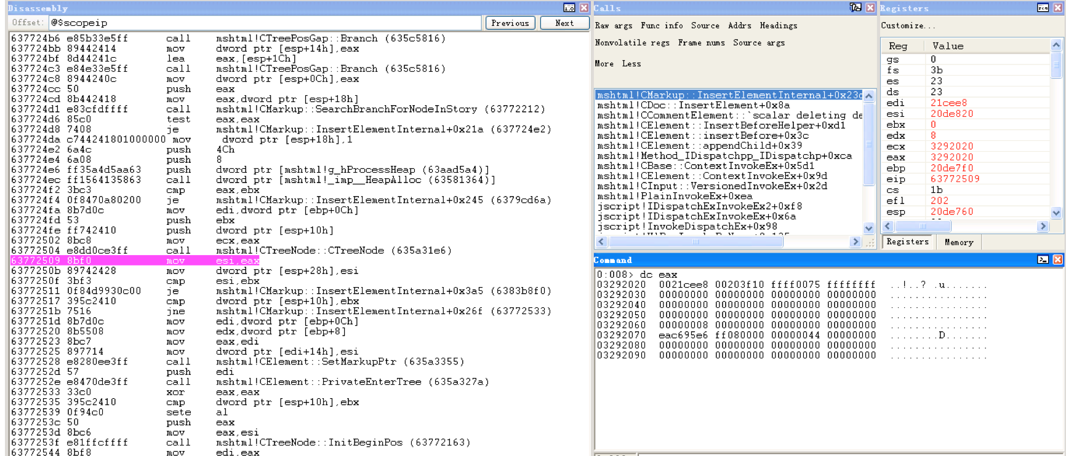Click call stack list scroll-up arrow
Viewport: 1066px width, 456px height.
click(x=868, y=96)
